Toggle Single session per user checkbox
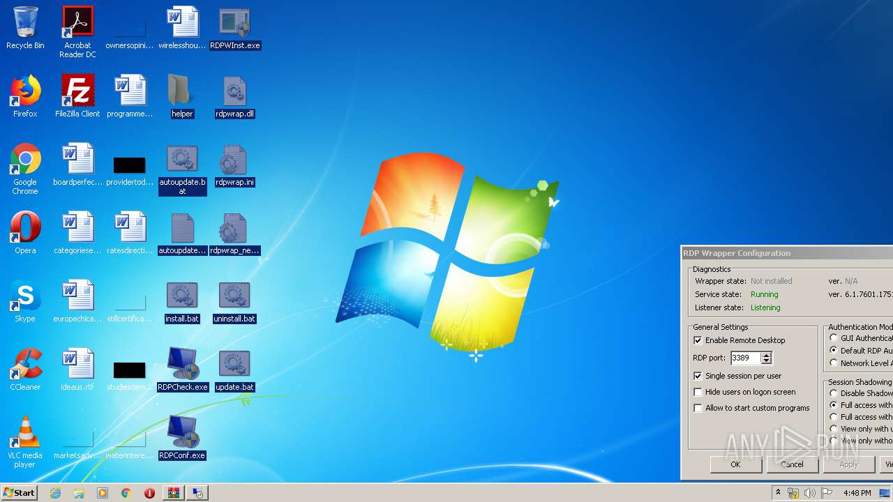893x502 pixels. (698, 376)
